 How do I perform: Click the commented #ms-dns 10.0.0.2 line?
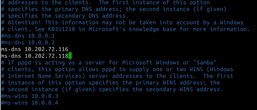click(x=28, y=42)
